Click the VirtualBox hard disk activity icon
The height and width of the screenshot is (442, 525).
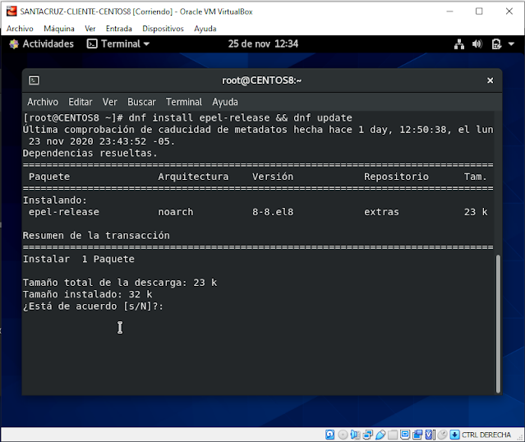coord(329,435)
